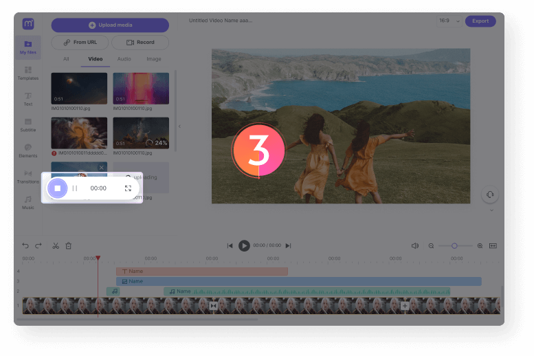Switch to the Image media tab

[153, 59]
